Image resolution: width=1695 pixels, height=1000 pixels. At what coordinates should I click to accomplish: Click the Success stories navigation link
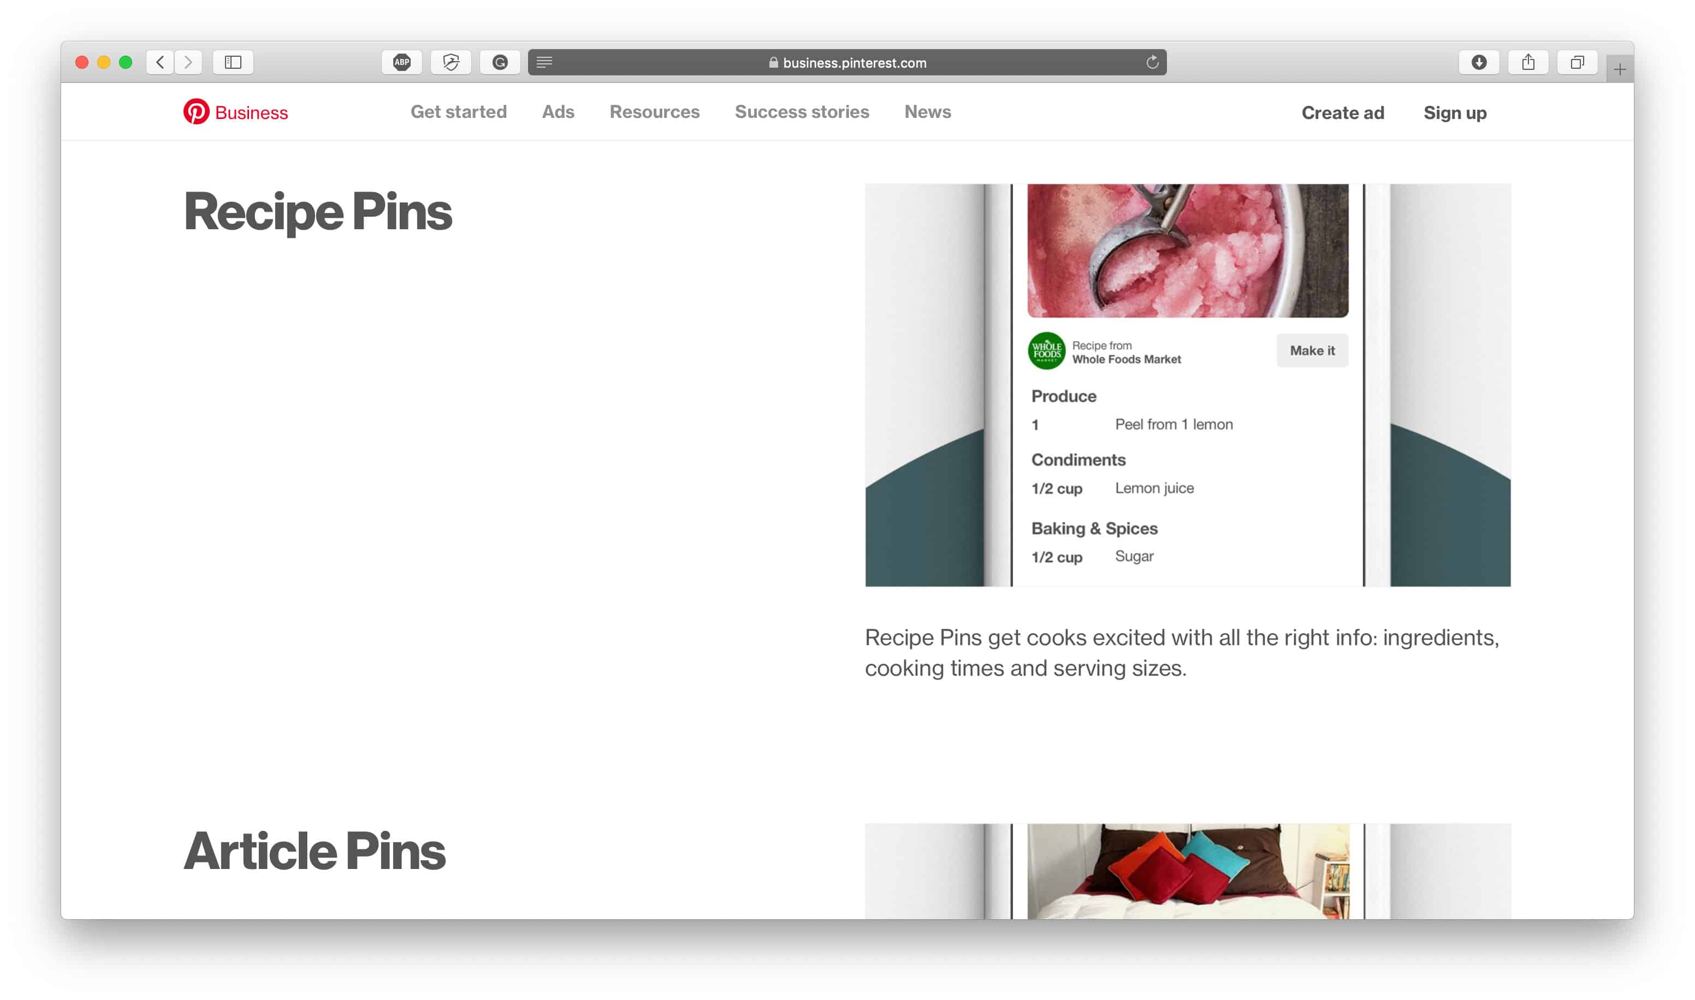802,112
